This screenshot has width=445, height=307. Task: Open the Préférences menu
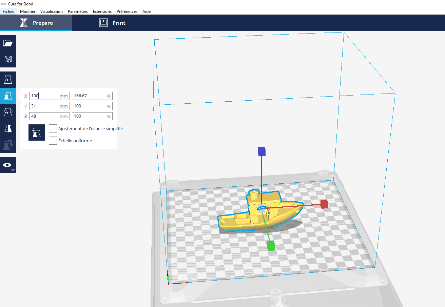(127, 12)
